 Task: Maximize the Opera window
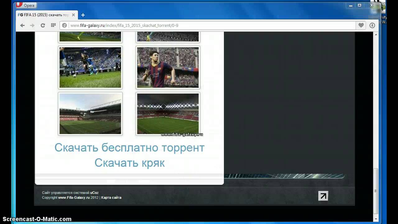click(x=359, y=5)
